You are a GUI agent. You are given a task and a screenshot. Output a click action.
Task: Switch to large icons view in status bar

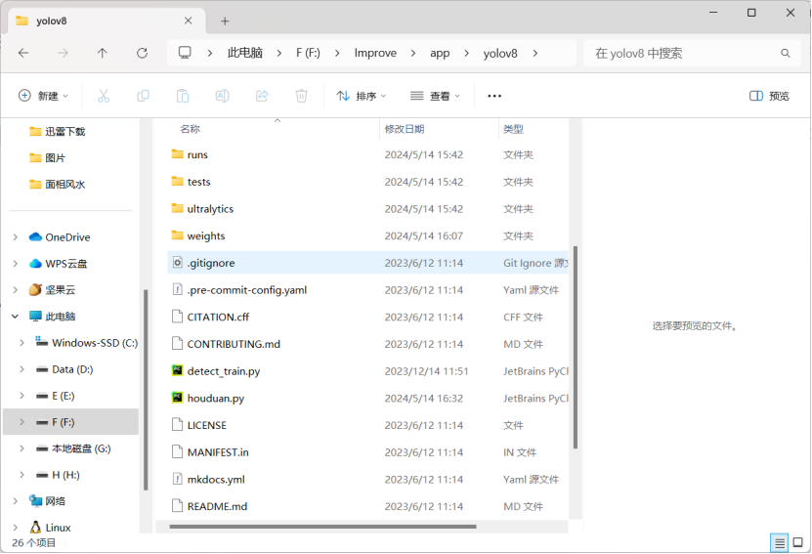(798, 542)
